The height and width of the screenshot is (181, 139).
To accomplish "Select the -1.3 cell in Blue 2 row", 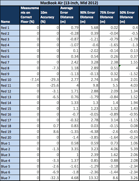I will [49, 149].
